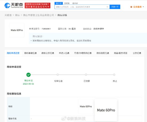Clear the search box with the X icon
147x122 pixels.
coord(107,7)
